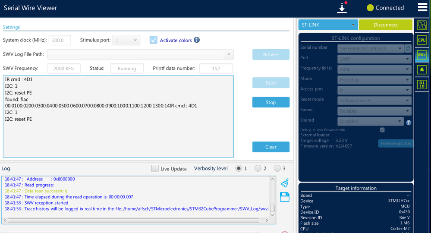Open the Serial number dropdown
Viewport: 431px width, 233px height.
(x=371, y=49)
